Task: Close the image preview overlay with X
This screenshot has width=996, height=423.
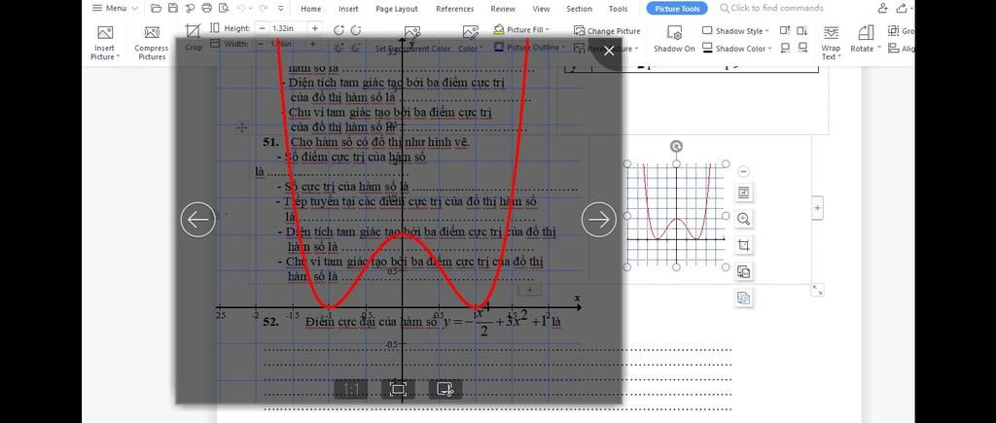Action: point(609,51)
